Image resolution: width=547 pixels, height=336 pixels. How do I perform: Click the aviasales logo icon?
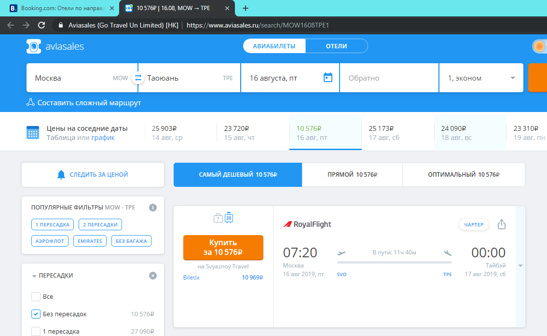click(34, 46)
